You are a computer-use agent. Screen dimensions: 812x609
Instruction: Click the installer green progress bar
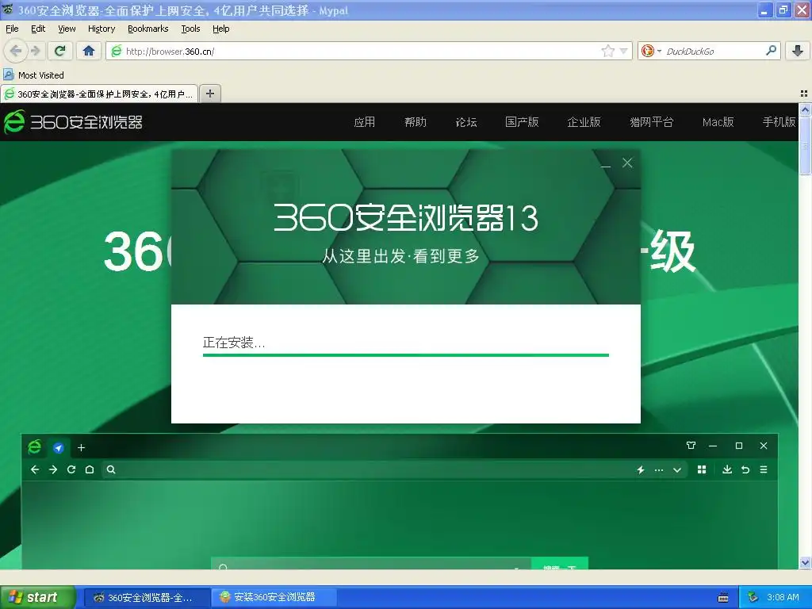405,354
